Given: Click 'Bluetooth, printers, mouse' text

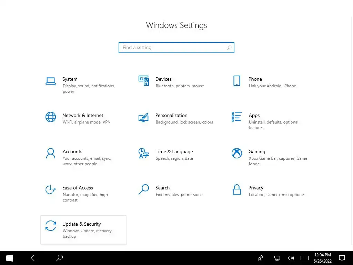Looking at the screenshot, I should [x=180, y=86].
